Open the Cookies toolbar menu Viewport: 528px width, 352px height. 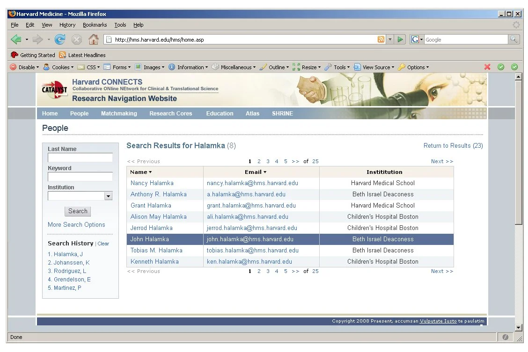tap(58, 67)
